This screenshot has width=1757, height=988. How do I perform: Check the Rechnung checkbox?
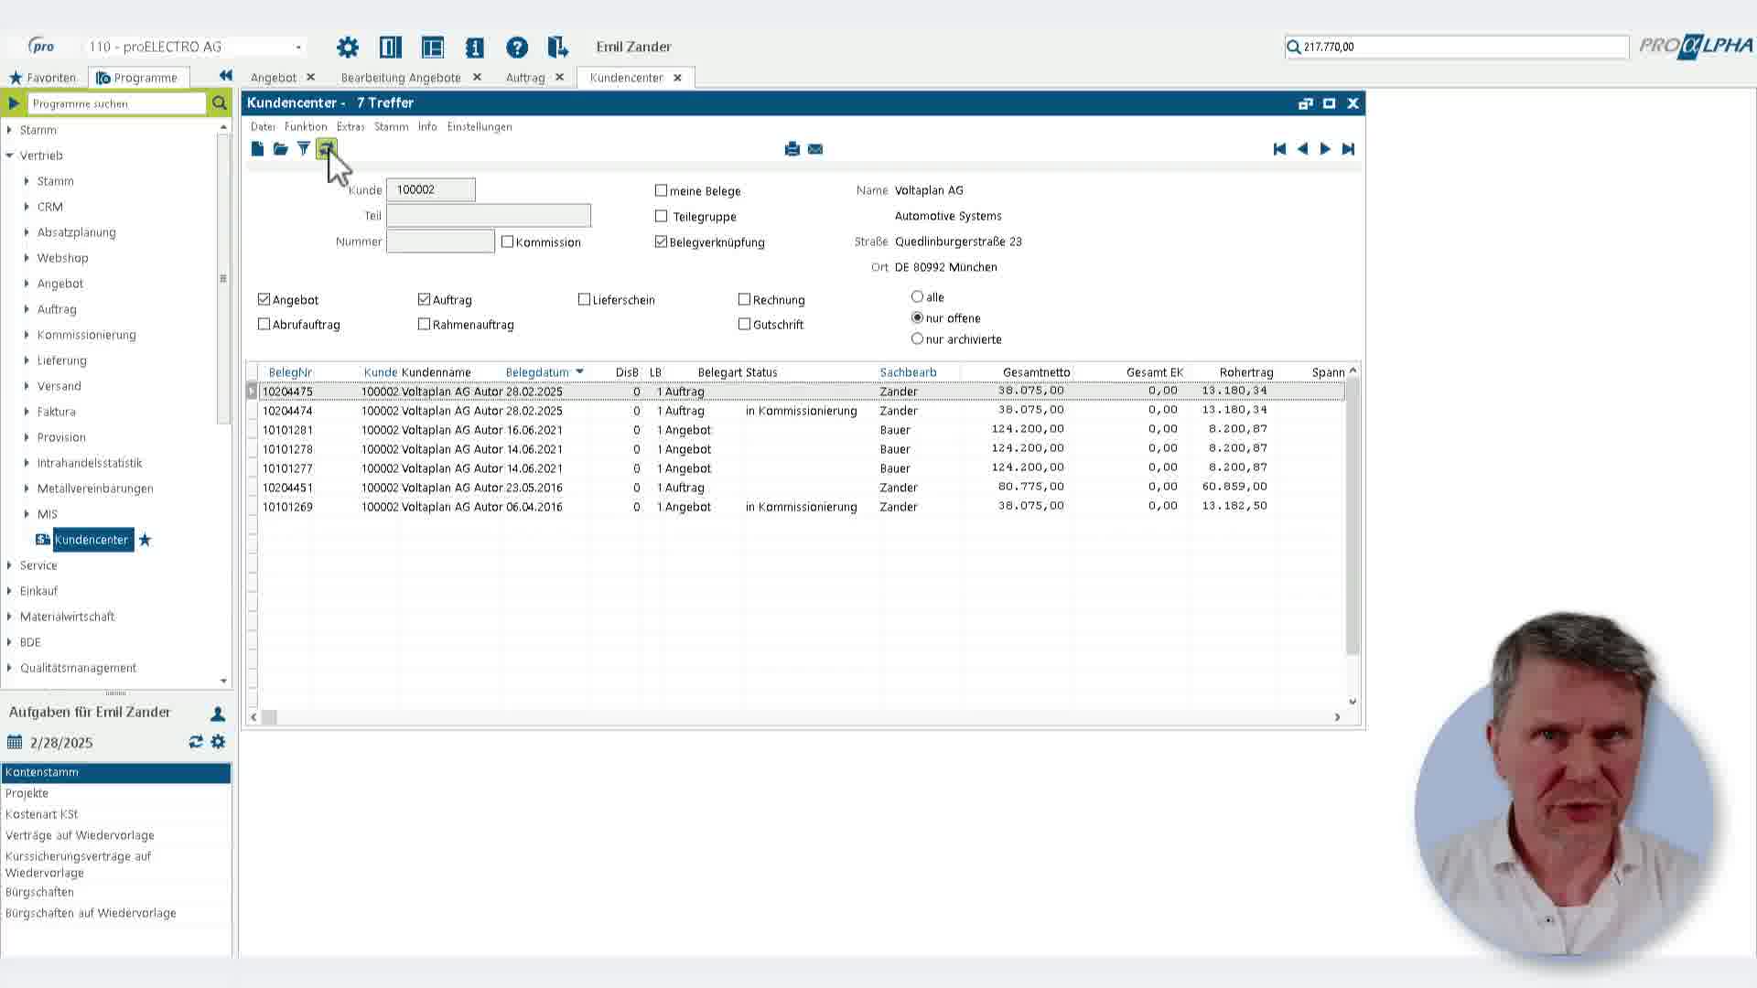(x=744, y=299)
